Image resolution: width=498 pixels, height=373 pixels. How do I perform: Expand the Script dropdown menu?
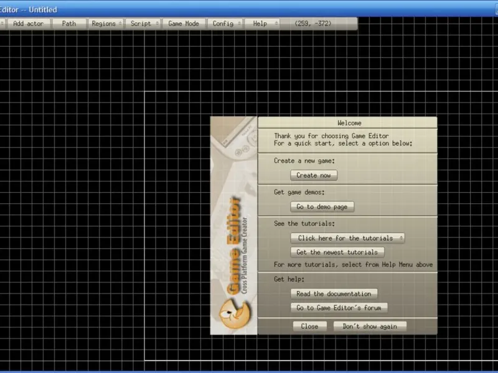tap(143, 24)
